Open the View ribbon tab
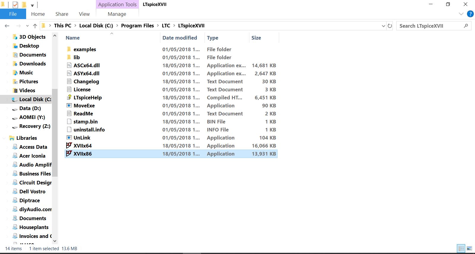 coord(84,14)
